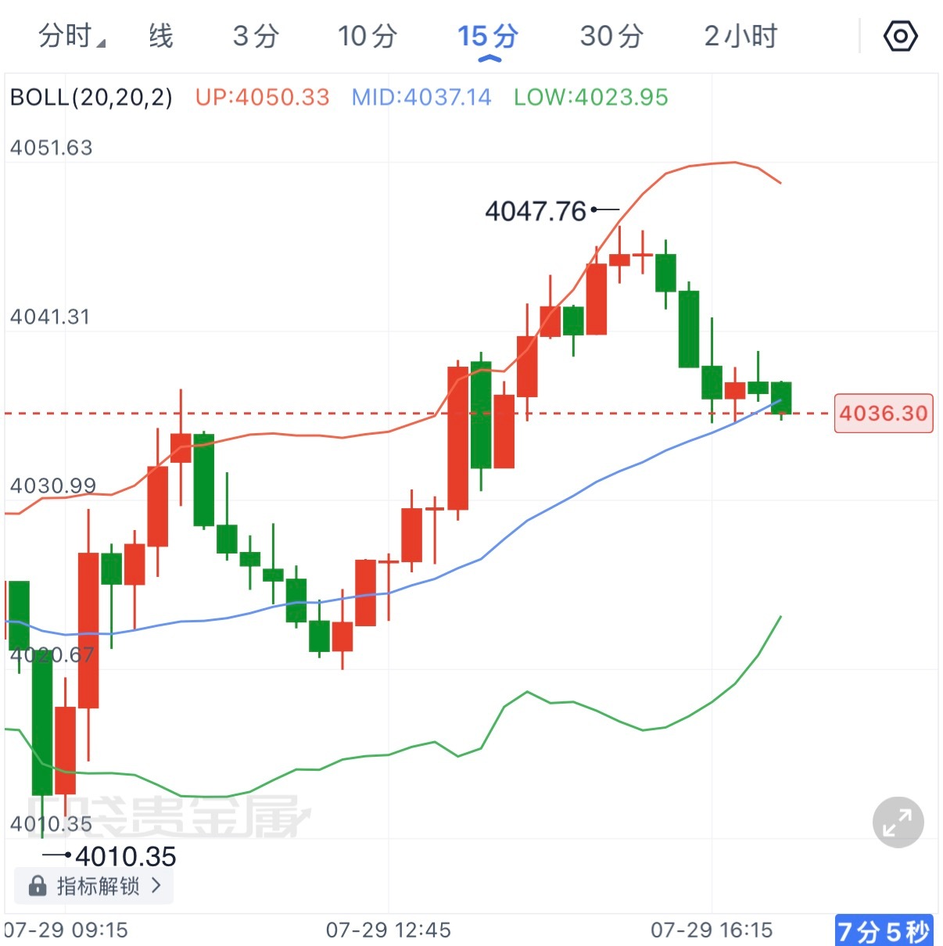The height and width of the screenshot is (946, 943).
Task: Open the 分时 dropdown triangle
Action: tap(101, 43)
